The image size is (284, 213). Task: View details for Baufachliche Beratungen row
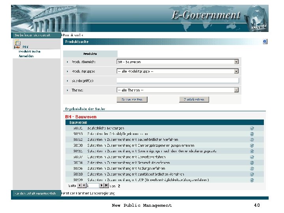coord(252,129)
